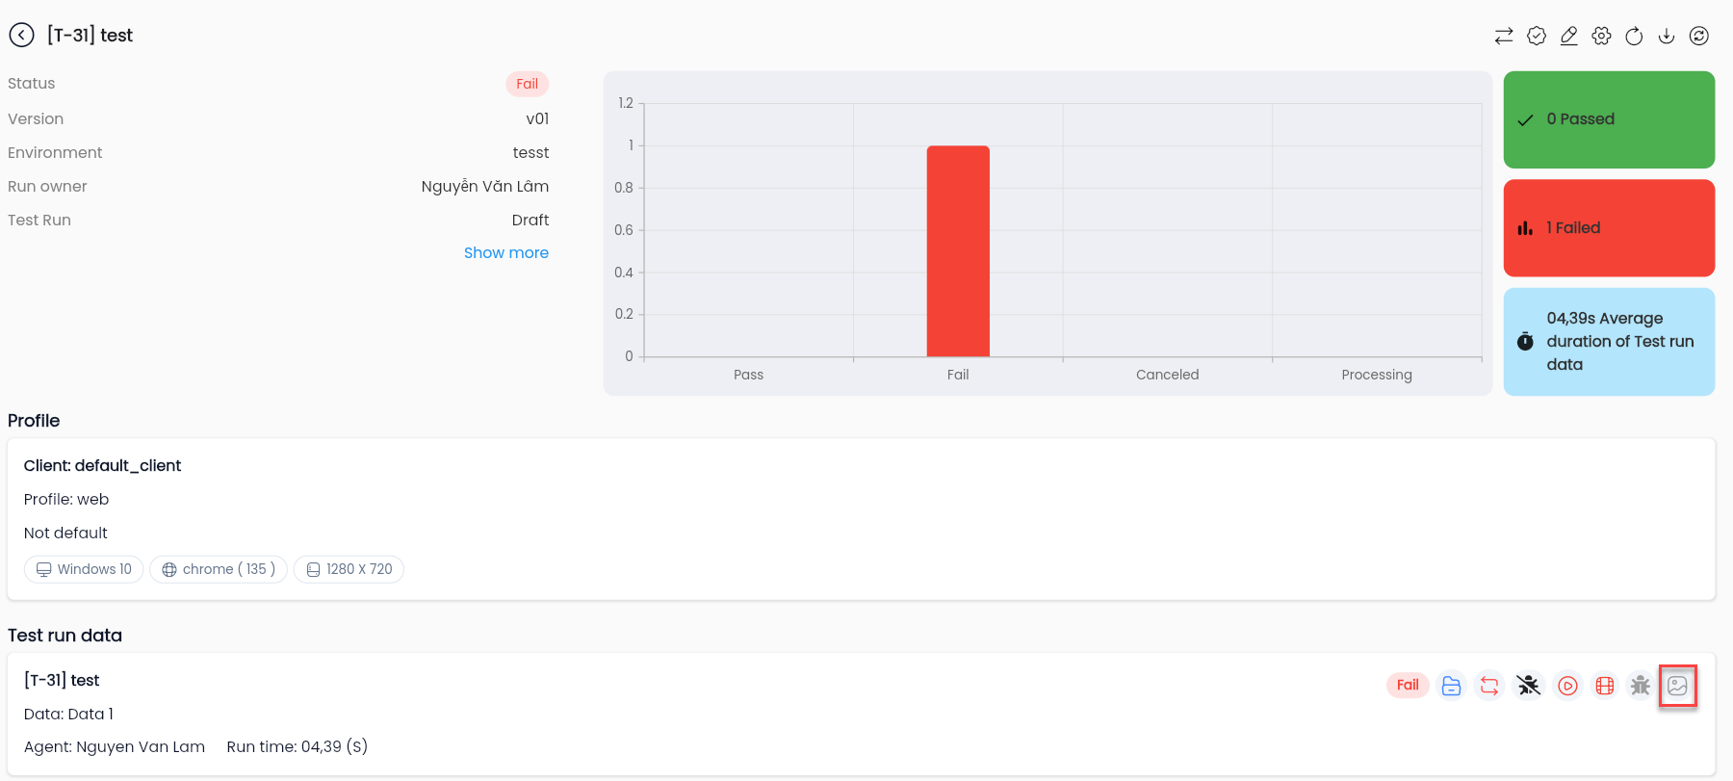Click 'Run time: 04,39 (s)' text
The width and height of the screenshot is (1733, 781).
click(297, 747)
